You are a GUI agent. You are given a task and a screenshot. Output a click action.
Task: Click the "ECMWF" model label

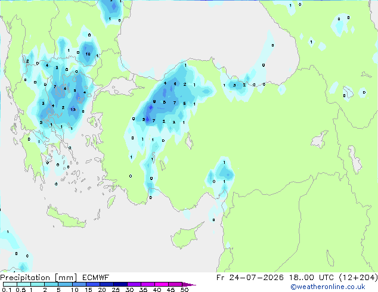(96, 278)
